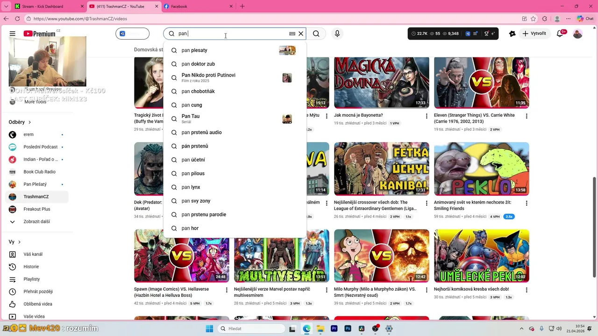598x336 pixels.
Task: Open the vidIQ button in dark stats bar
Action: tap(467, 34)
